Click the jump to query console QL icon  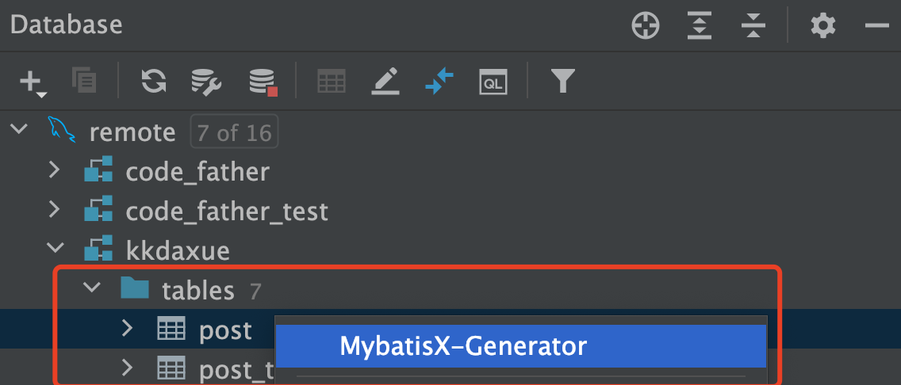click(493, 81)
